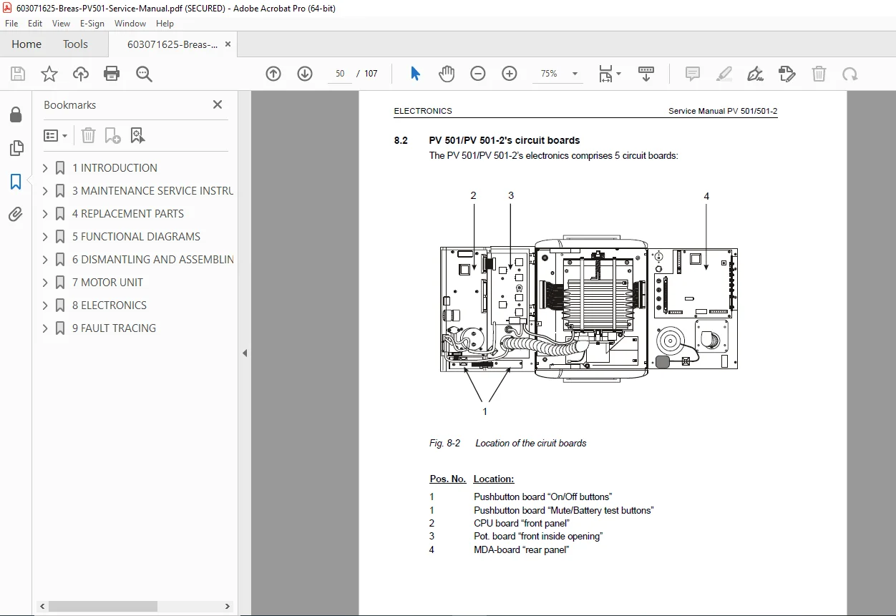Click the 'Fig. 8-2' caption text
896x616 pixels.
444,444
